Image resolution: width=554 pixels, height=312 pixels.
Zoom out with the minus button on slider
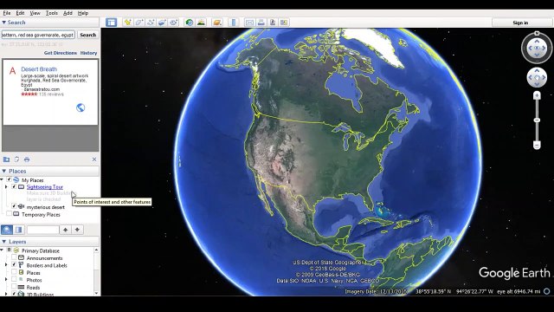[537, 145]
